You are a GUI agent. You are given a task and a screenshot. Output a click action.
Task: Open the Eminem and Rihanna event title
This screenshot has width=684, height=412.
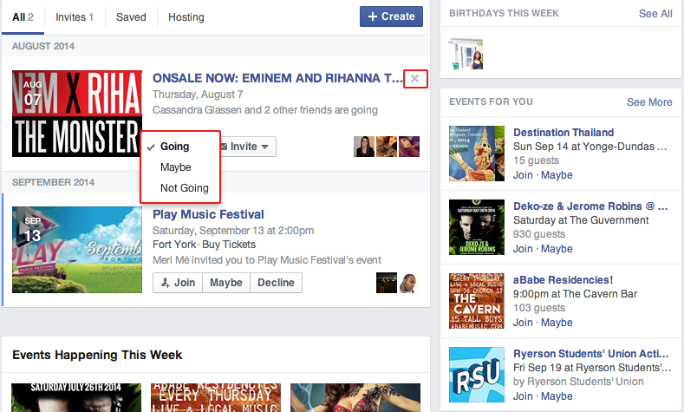pos(277,78)
